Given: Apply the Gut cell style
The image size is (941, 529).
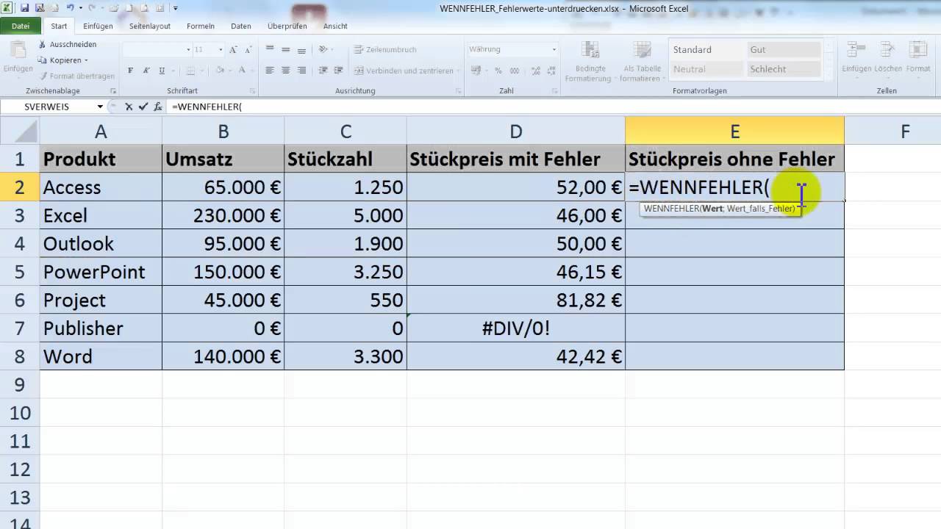Looking at the screenshot, I should tap(784, 49).
